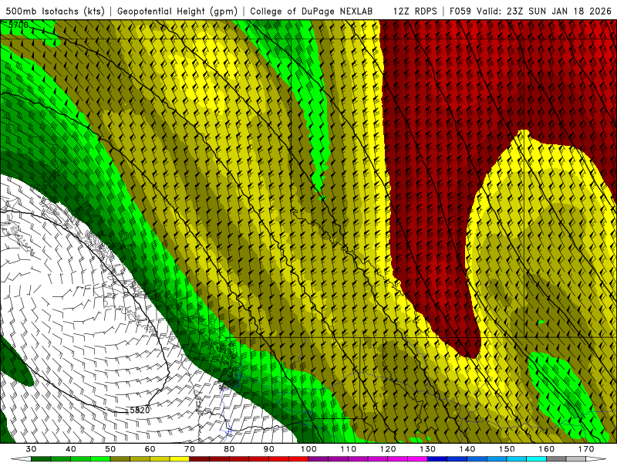Viewport: 617px width, 463px height.
Task: Click the "30" colorbar scale value
Action: point(31,449)
